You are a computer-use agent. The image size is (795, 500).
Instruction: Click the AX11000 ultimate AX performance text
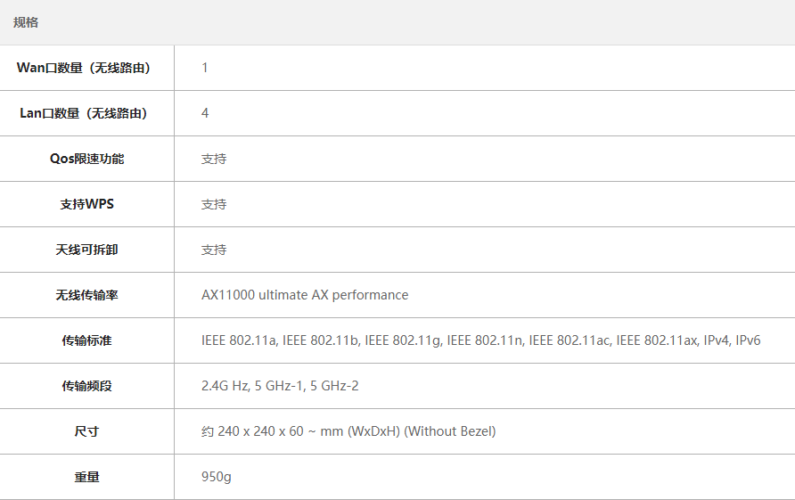[x=305, y=295]
